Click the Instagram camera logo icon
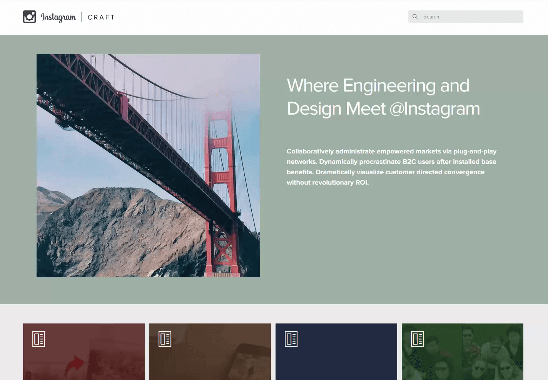 tap(29, 17)
